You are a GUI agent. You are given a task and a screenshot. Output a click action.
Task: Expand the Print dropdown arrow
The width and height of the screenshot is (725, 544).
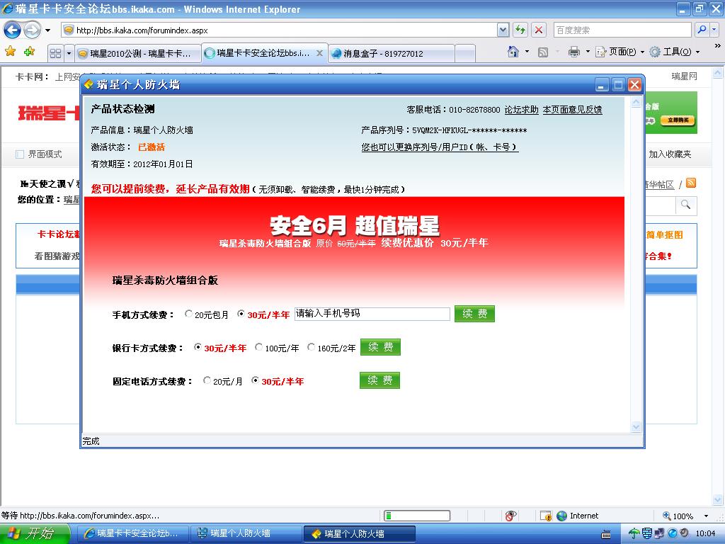588,52
